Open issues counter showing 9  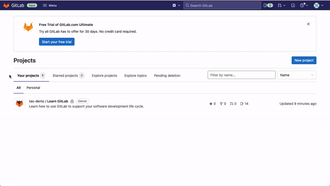268,5
